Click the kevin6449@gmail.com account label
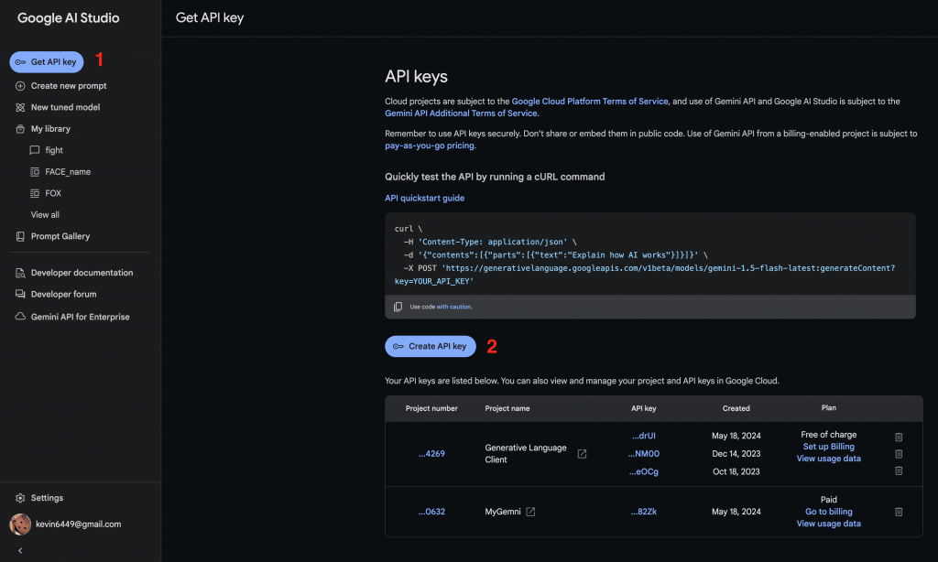 coord(79,524)
